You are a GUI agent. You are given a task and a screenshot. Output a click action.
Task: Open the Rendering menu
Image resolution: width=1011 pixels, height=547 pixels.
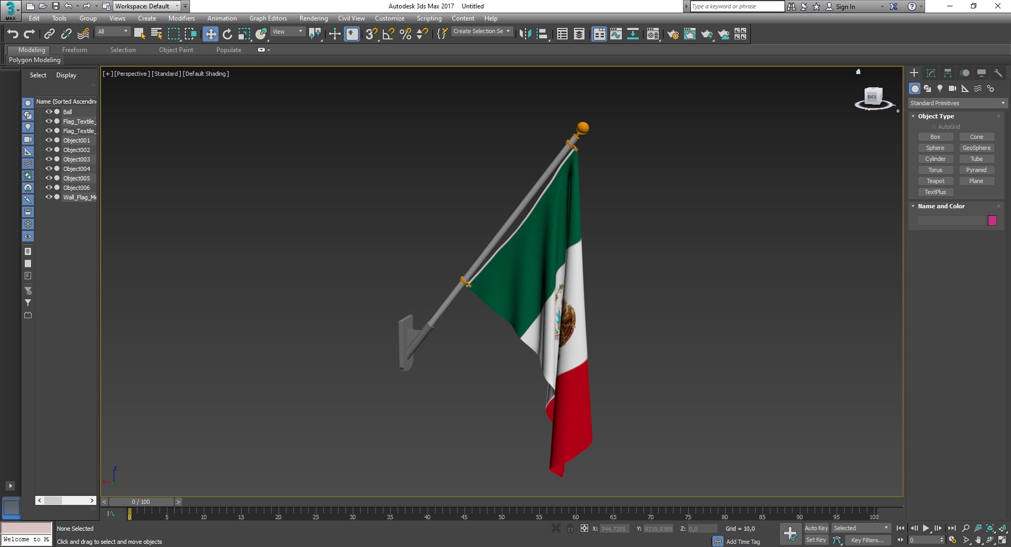(313, 18)
